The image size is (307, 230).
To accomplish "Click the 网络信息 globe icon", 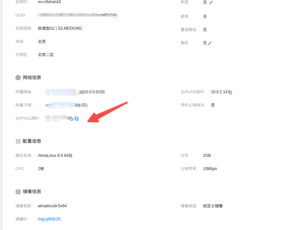I will click(x=18, y=78).
